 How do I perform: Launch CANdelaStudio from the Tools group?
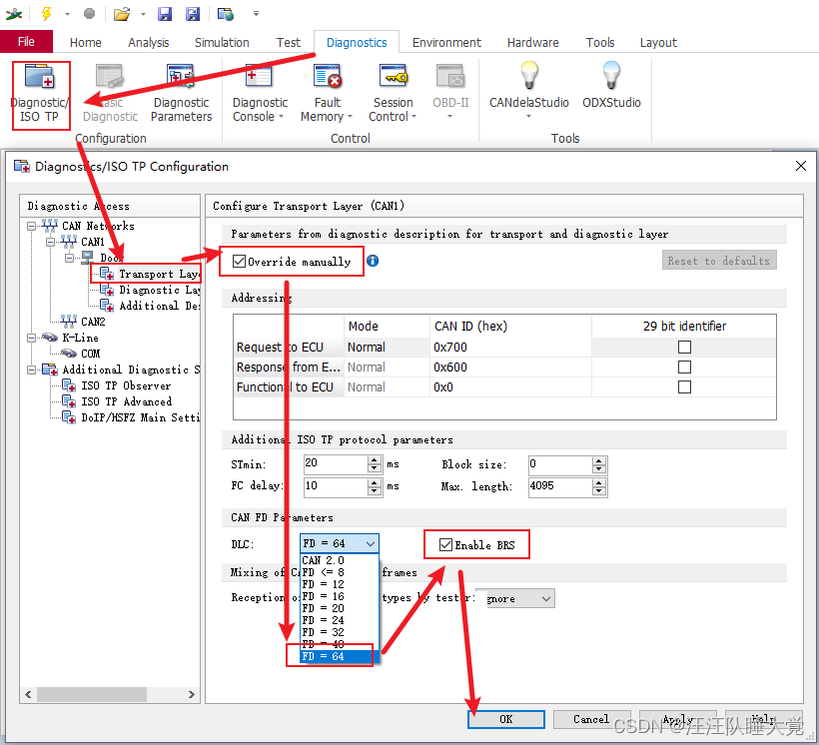coord(528,90)
